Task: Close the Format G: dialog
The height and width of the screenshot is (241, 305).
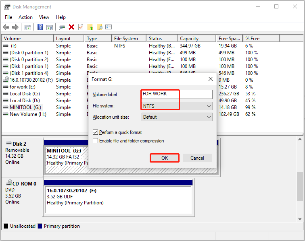Action: coord(211,79)
